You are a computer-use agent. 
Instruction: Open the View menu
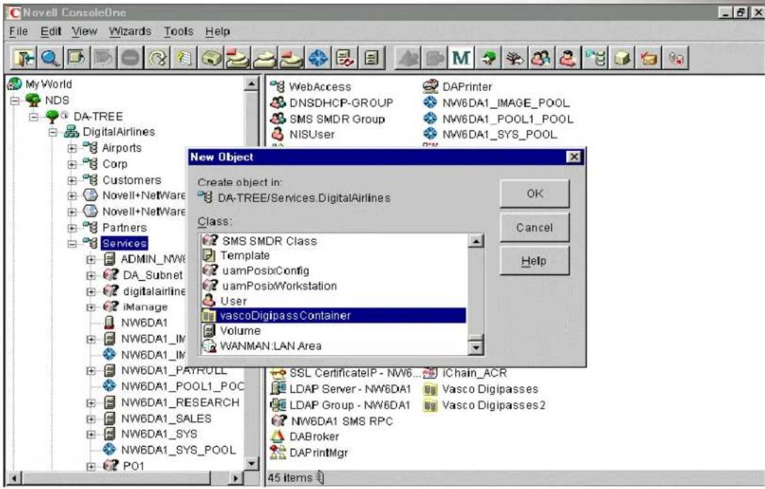[85, 32]
